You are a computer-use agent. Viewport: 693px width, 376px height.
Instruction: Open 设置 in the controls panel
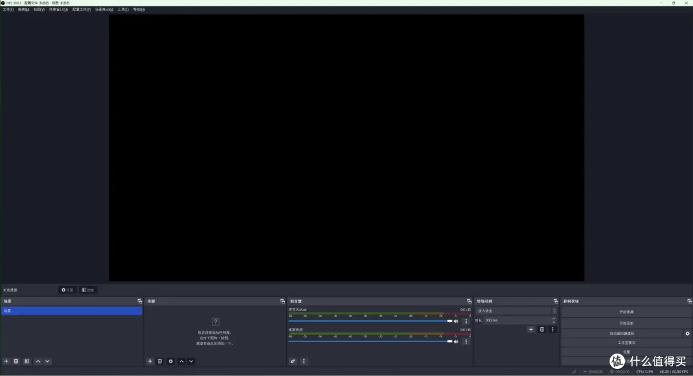coord(626,352)
